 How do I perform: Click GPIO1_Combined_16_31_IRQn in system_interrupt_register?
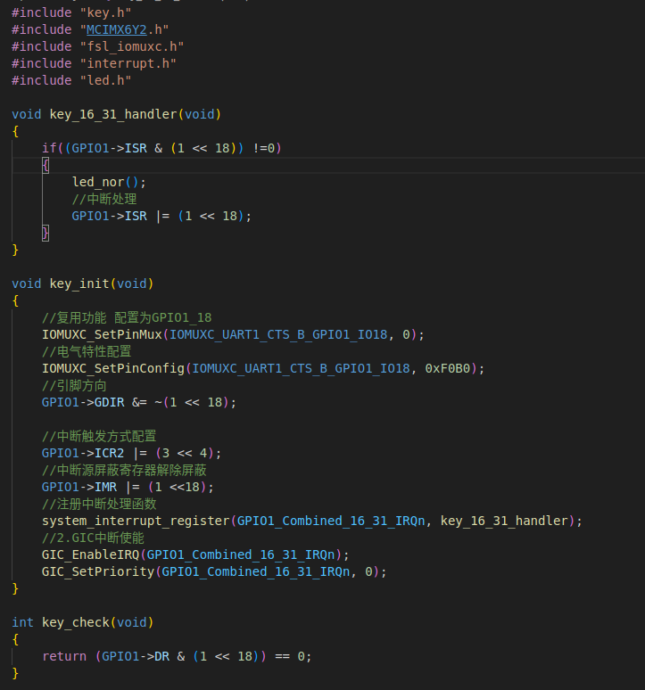tap(331, 521)
